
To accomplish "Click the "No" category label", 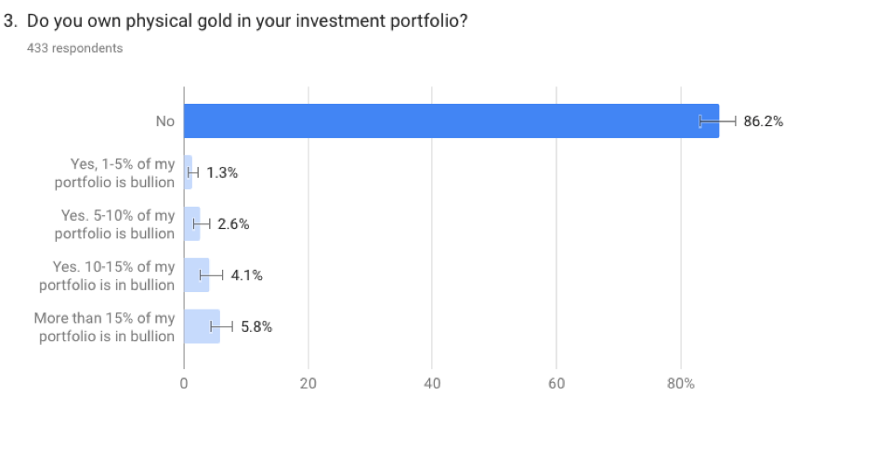I will [164, 121].
